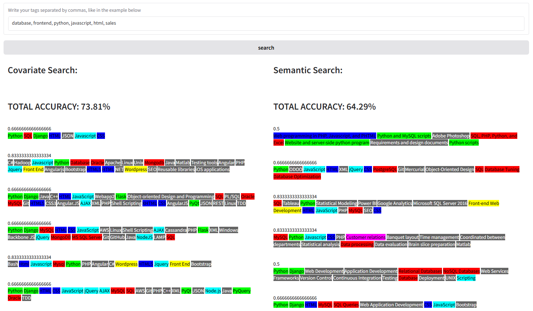Click the Customer relations tag
This screenshot has width=533, height=311.
point(366,237)
